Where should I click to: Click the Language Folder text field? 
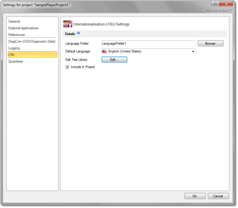pos(148,43)
